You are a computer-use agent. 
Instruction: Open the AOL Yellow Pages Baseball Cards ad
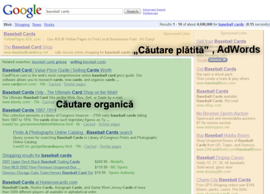point(19,34)
